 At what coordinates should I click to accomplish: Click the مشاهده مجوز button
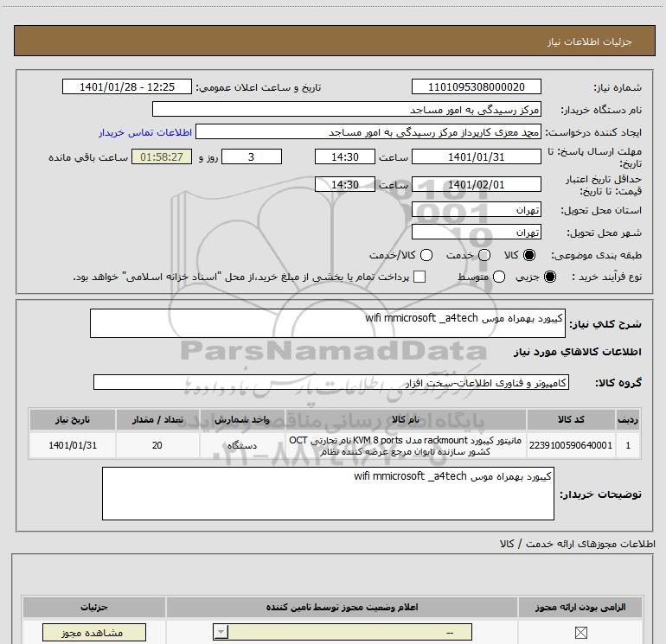coord(94,633)
